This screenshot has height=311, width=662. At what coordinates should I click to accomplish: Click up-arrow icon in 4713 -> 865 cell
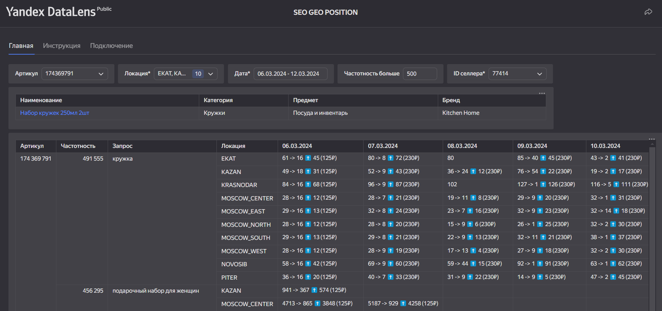[x=317, y=304]
